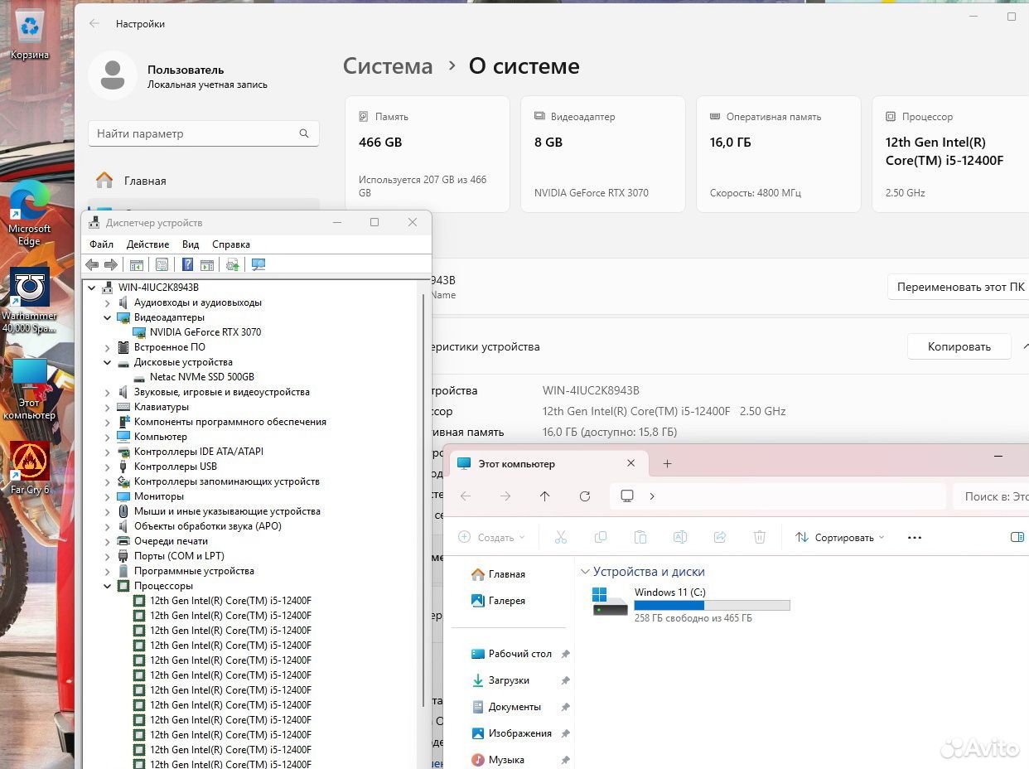
Task: Open the Вид menu in Device Manager
Action: click(191, 244)
